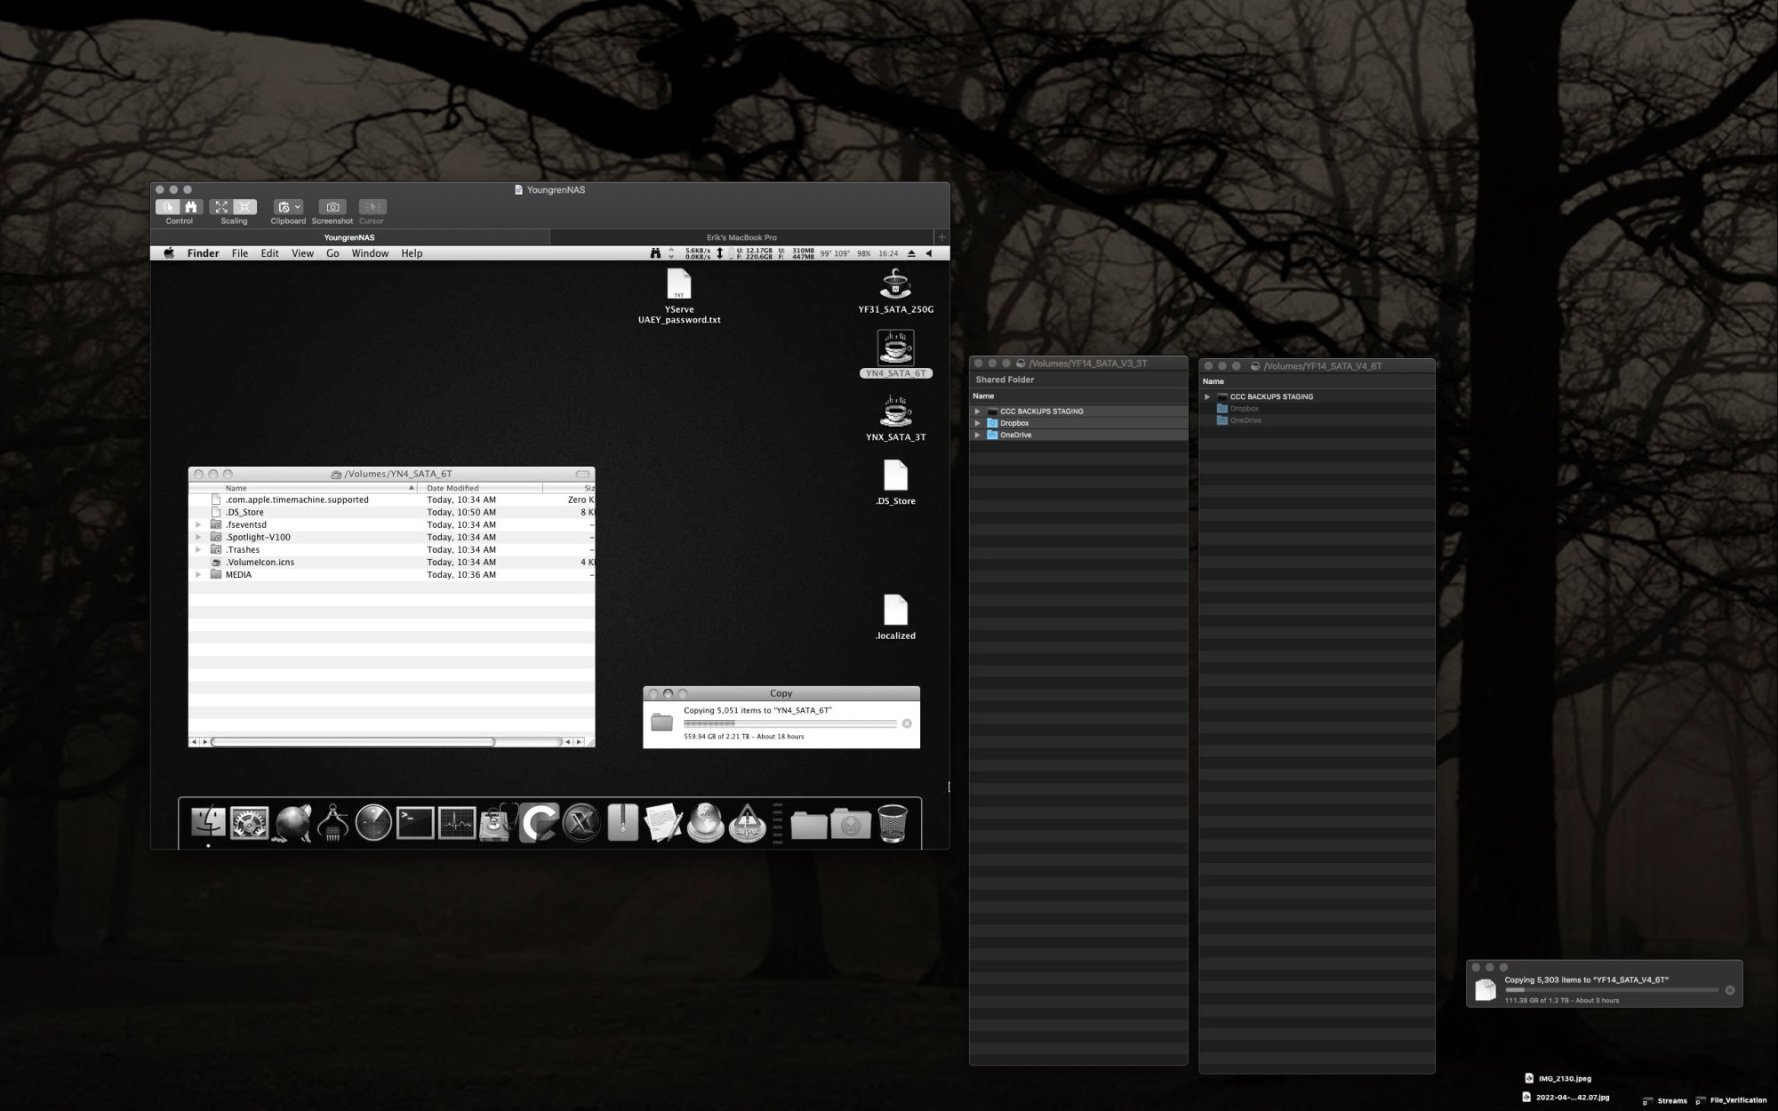This screenshot has width=1778, height=1111.
Task: Click the Screenshot camera toolbar button
Action: (x=332, y=207)
